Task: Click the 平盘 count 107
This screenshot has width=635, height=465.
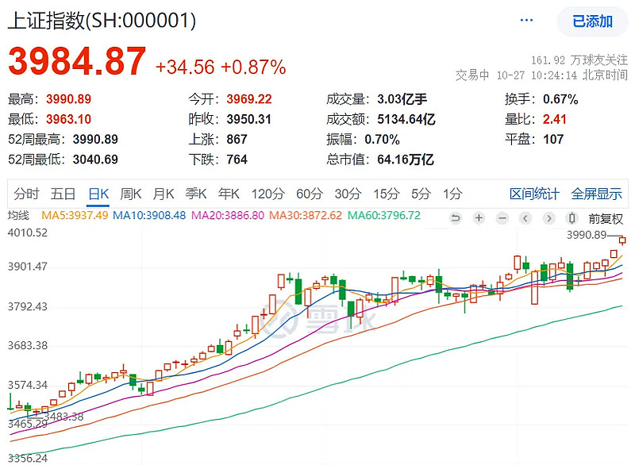Action: point(553,140)
